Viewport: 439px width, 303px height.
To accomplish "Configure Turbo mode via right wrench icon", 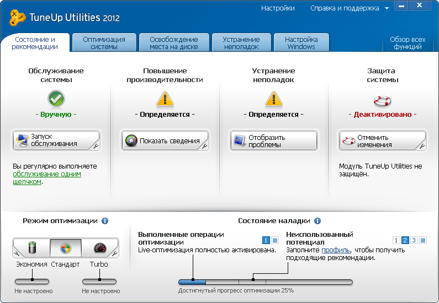I will click(x=114, y=253).
